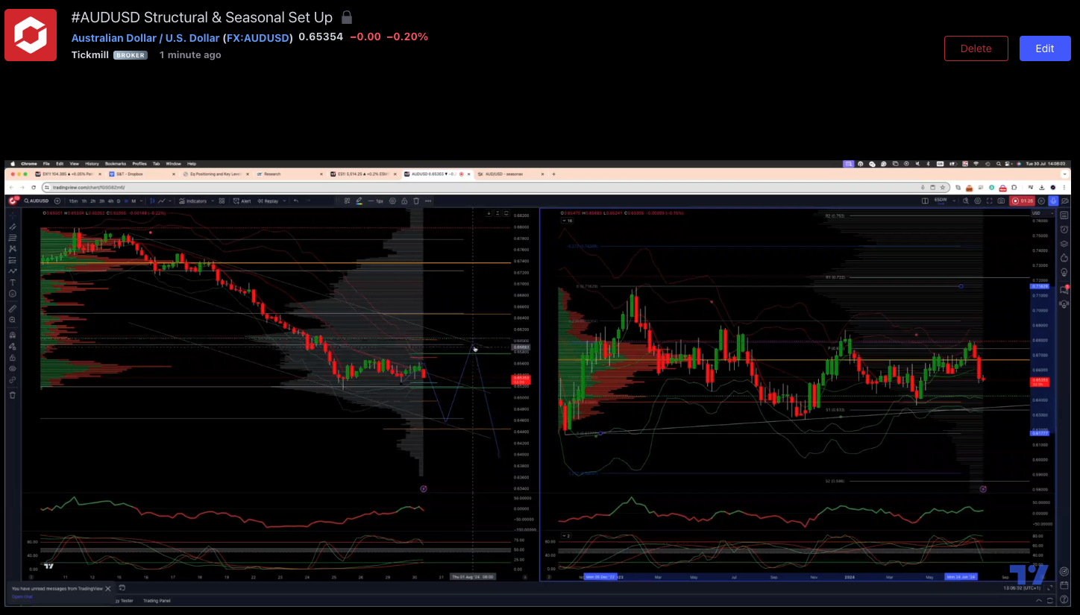Screen dimensions: 1080x615
Task: Select the W weekly timeframe
Action: click(x=126, y=201)
